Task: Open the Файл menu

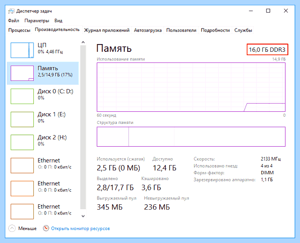Action: tap(14, 21)
